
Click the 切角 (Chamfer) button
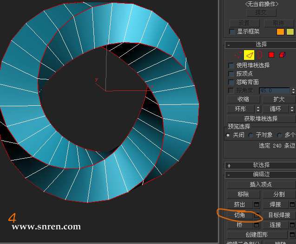(240, 215)
